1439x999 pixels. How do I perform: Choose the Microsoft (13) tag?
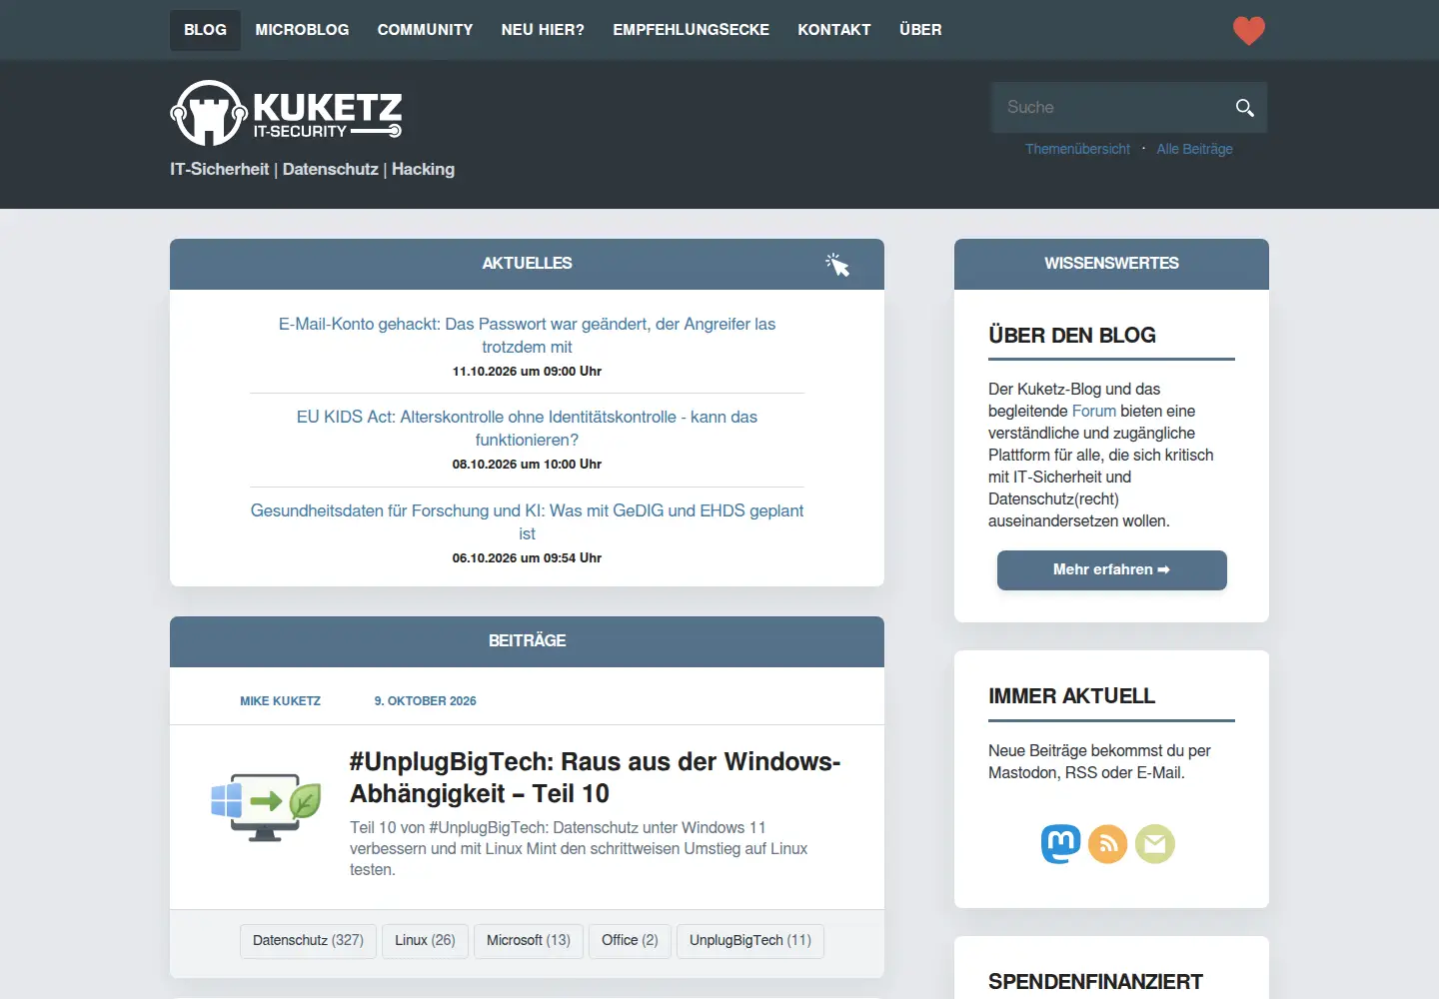pos(528,940)
